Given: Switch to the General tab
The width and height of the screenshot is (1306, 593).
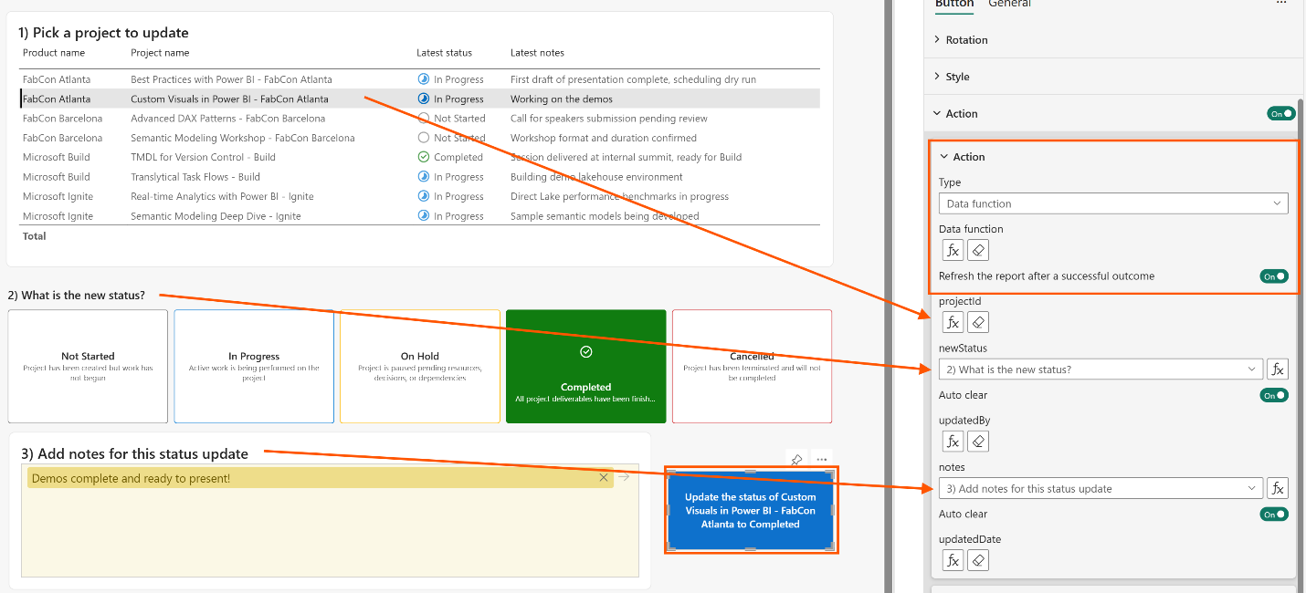Looking at the screenshot, I should (x=1009, y=5).
